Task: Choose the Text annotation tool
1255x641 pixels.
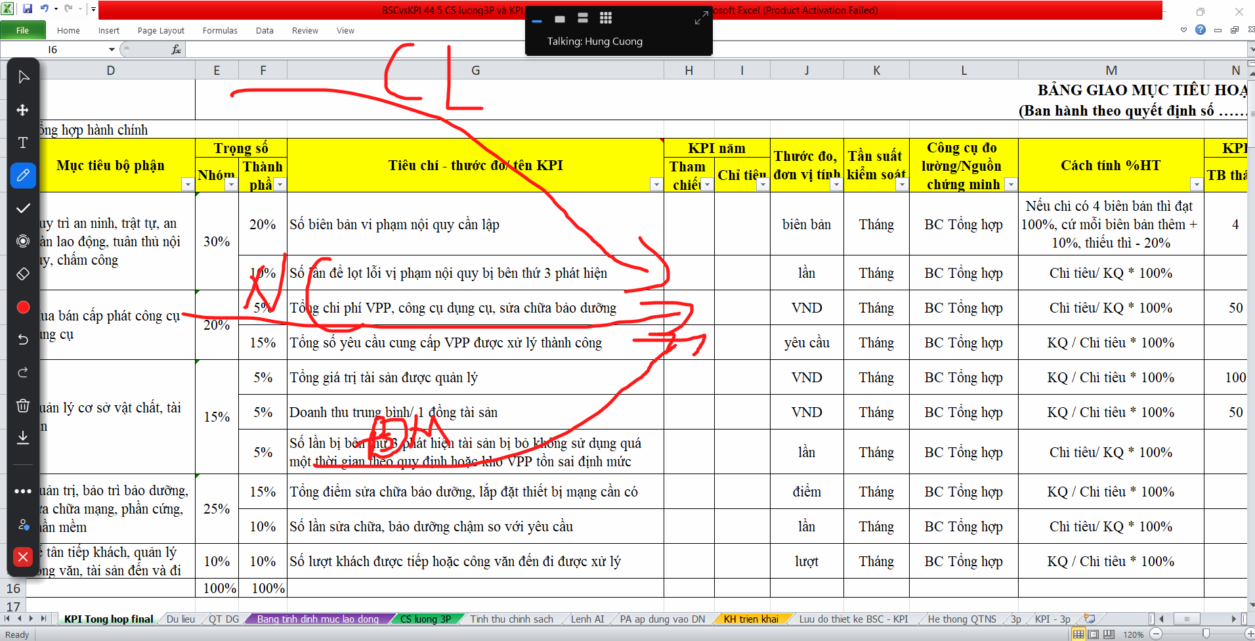Action: coord(23,143)
